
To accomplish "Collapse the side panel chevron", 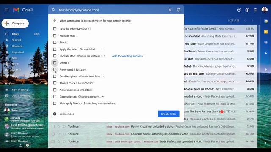I will pyautogui.click(x=265, y=143).
